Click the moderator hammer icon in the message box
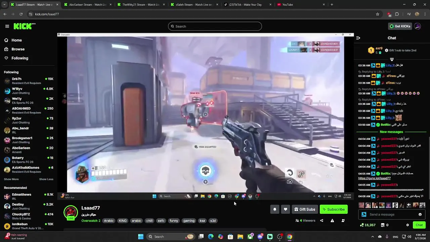The width and height of the screenshot is (430, 242). pyautogui.click(x=364, y=214)
